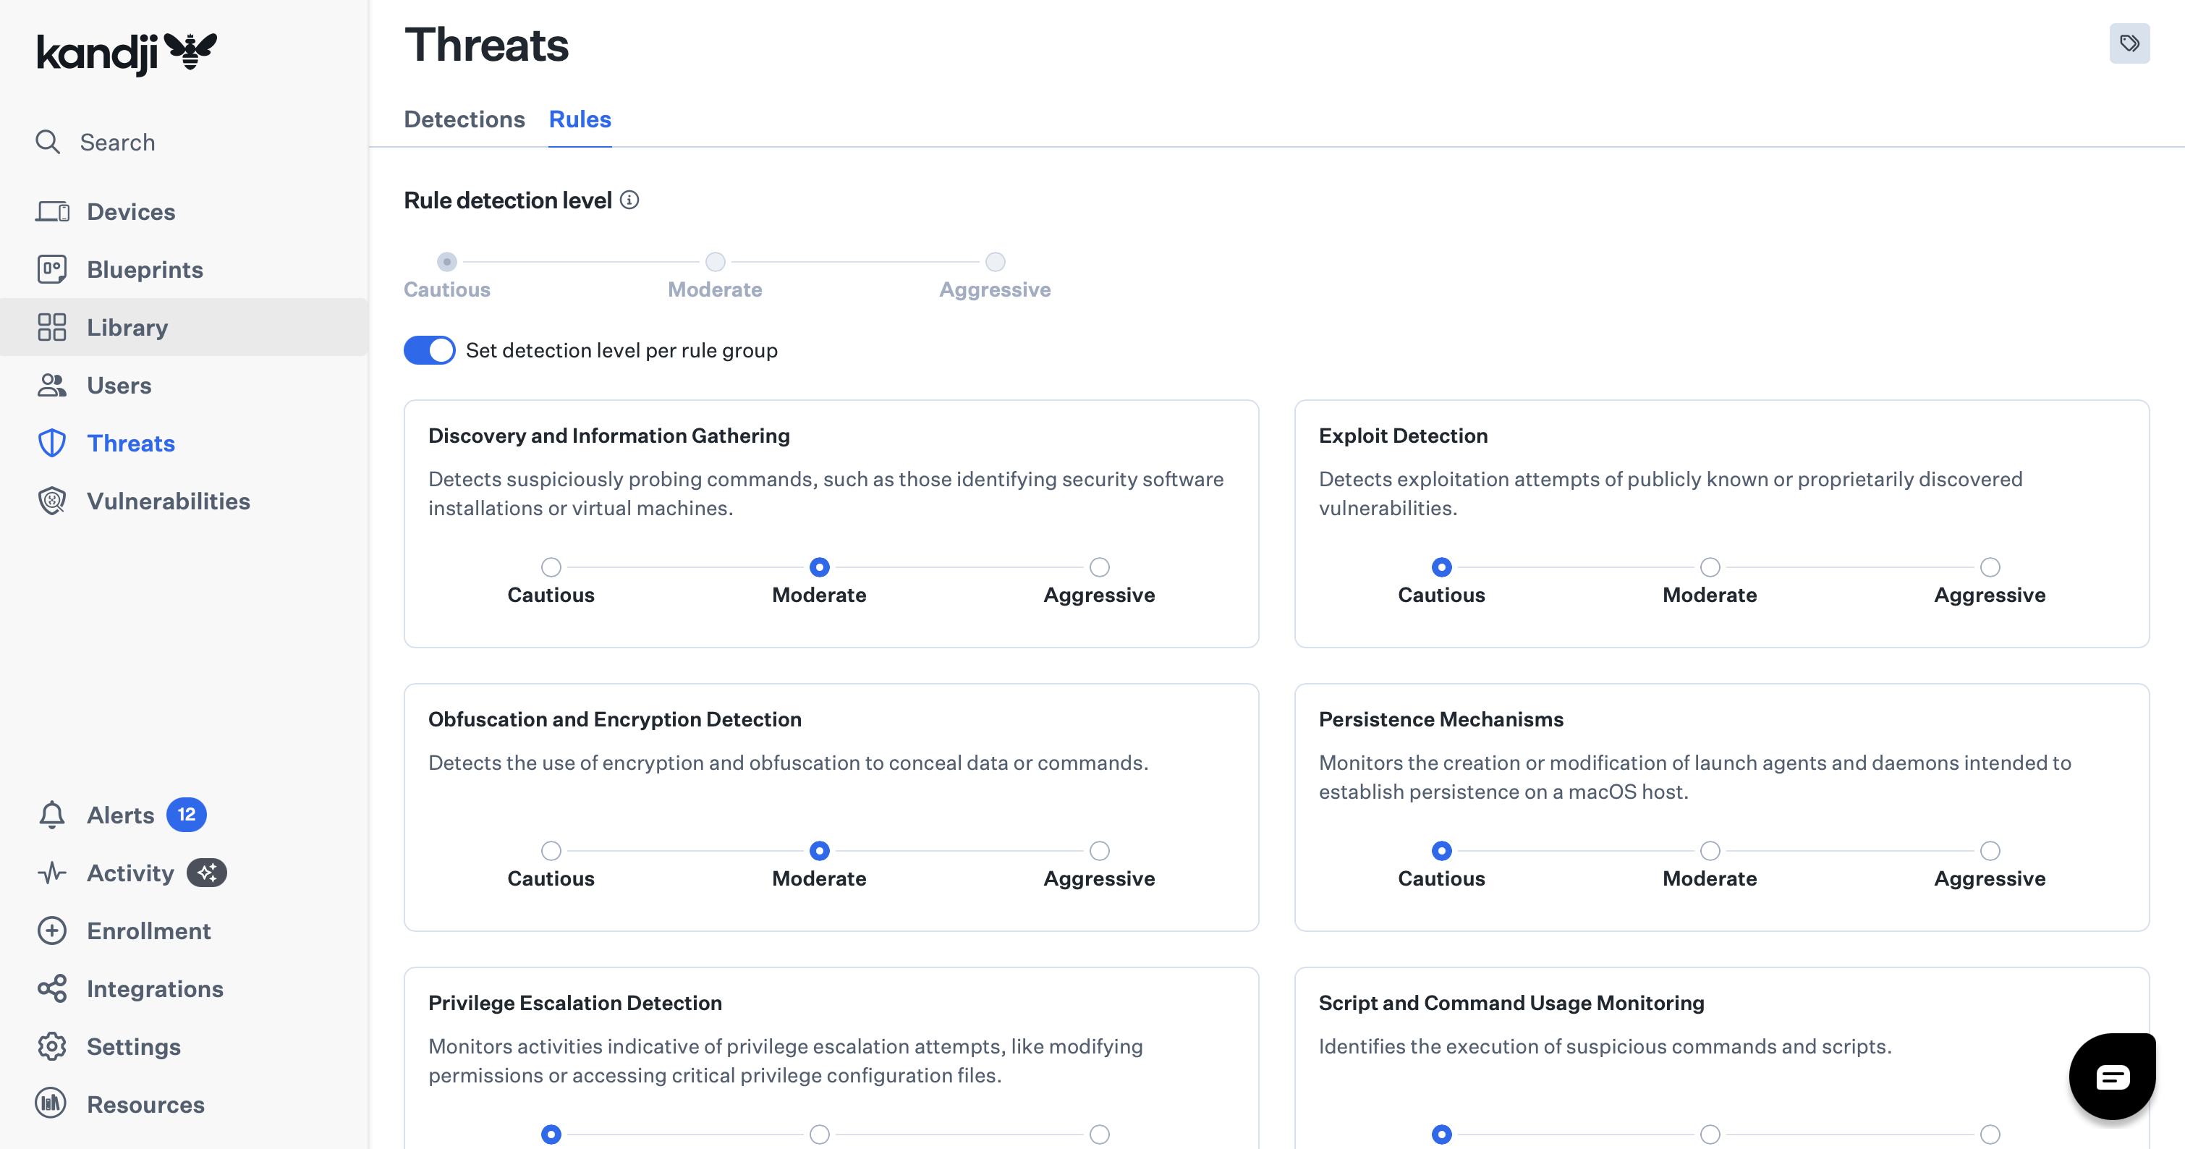The image size is (2185, 1149).
Task: Set Persistence Mechanisms to Moderate
Action: pos(1709,850)
